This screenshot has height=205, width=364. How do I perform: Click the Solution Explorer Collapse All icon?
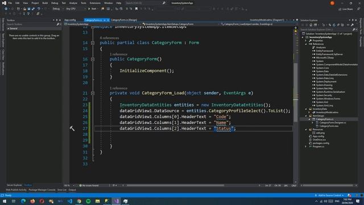(338, 25)
